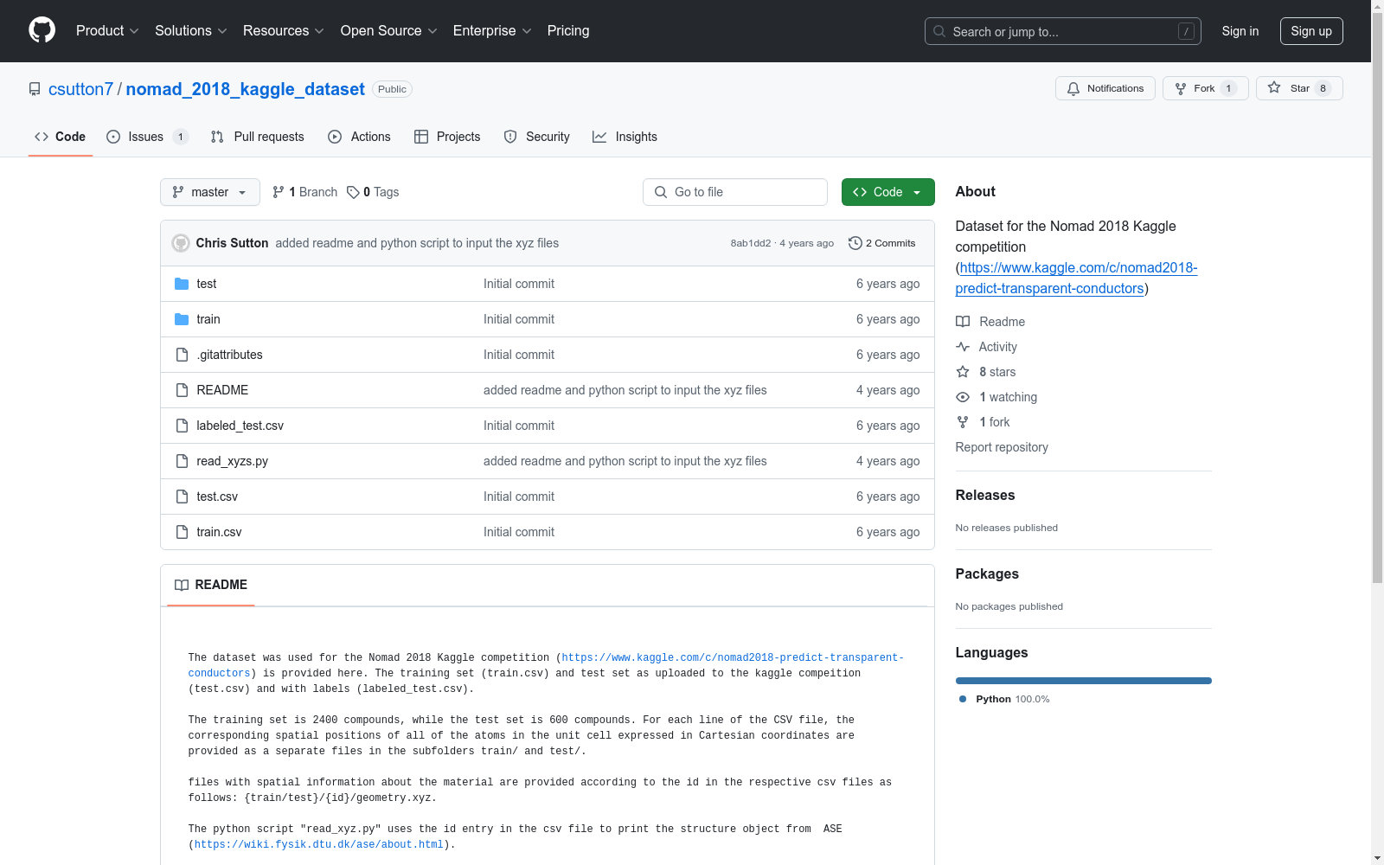
Task: Click the Search or jump to field
Action: (1063, 31)
